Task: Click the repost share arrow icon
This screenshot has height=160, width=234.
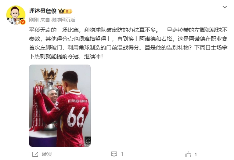Action: 35,154
